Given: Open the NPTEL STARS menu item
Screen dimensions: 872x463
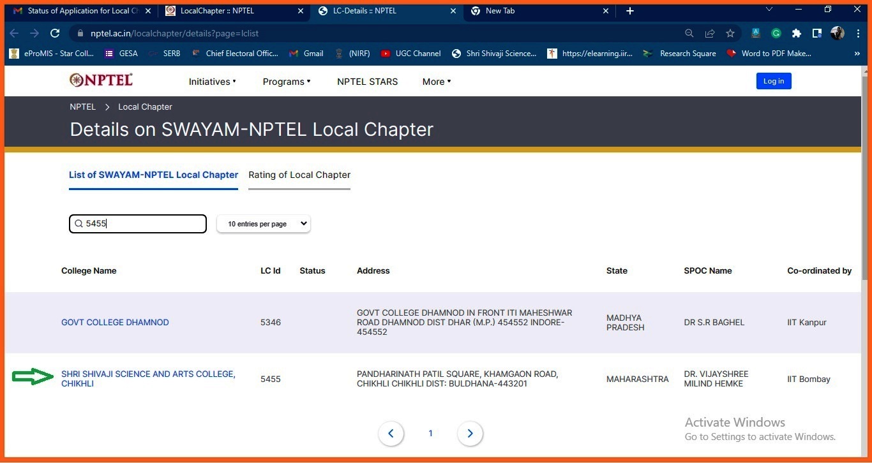Looking at the screenshot, I should pos(368,82).
